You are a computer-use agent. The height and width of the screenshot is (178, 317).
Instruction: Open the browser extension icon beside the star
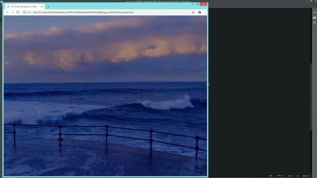point(199,12)
